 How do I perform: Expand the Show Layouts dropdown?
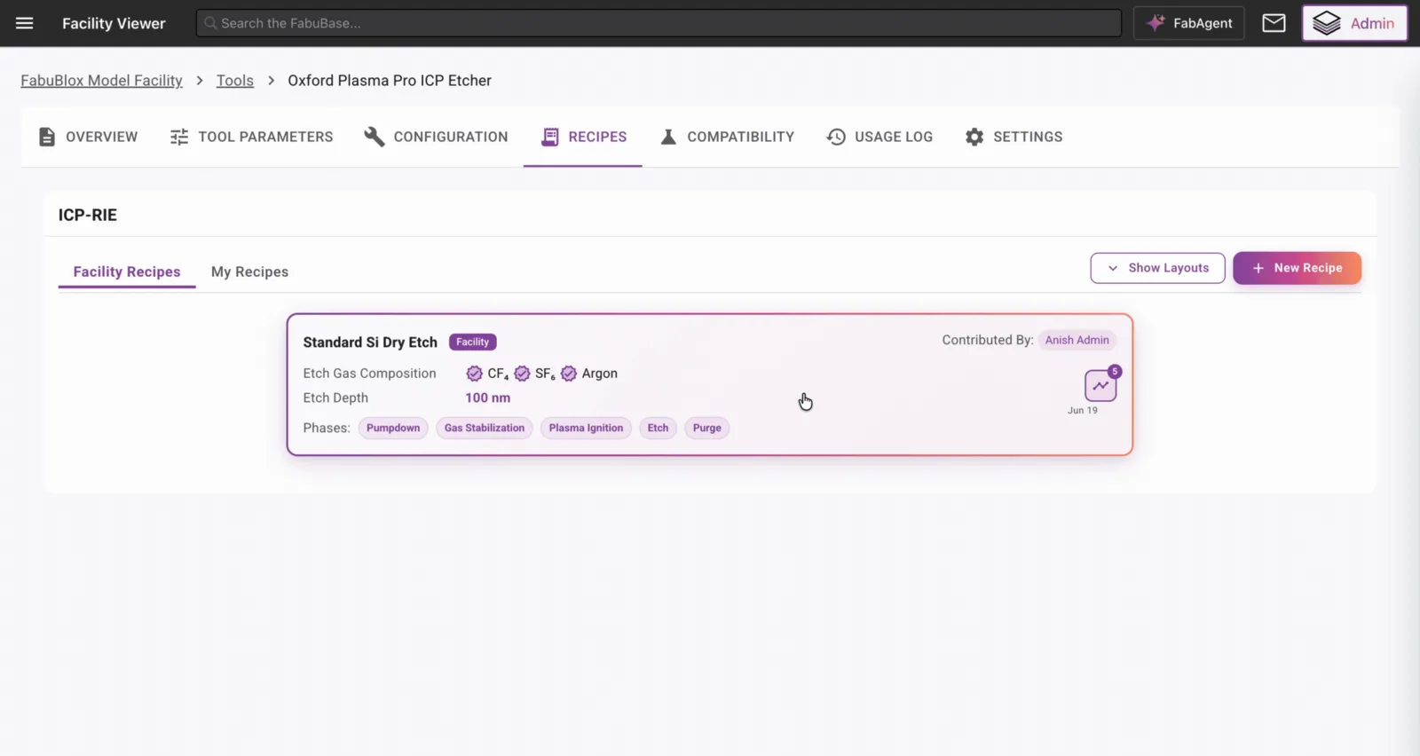tap(1157, 268)
